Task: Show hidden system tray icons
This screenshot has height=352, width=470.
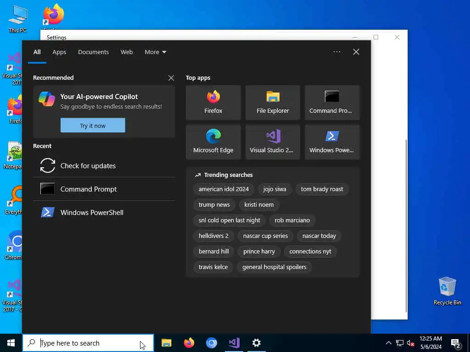Action: tap(388, 343)
